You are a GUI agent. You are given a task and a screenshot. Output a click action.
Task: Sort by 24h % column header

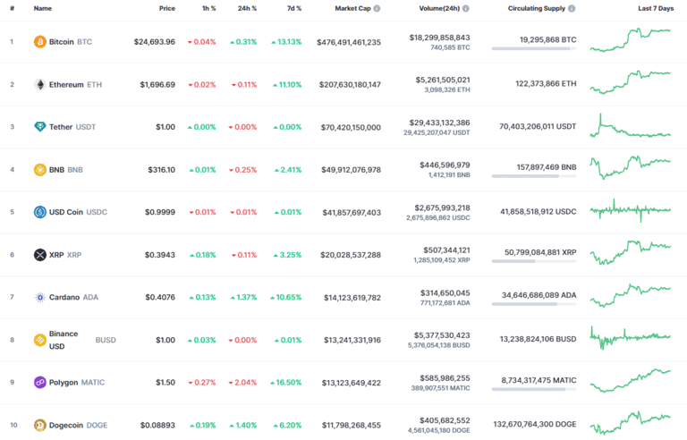[x=246, y=8]
